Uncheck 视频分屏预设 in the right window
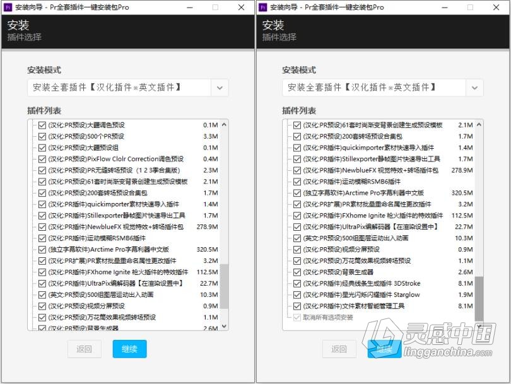The width and height of the screenshot is (511, 384). (297, 250)
